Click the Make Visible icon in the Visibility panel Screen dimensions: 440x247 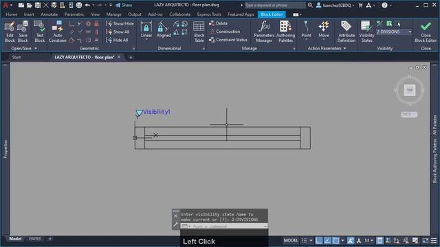(389, 24)
